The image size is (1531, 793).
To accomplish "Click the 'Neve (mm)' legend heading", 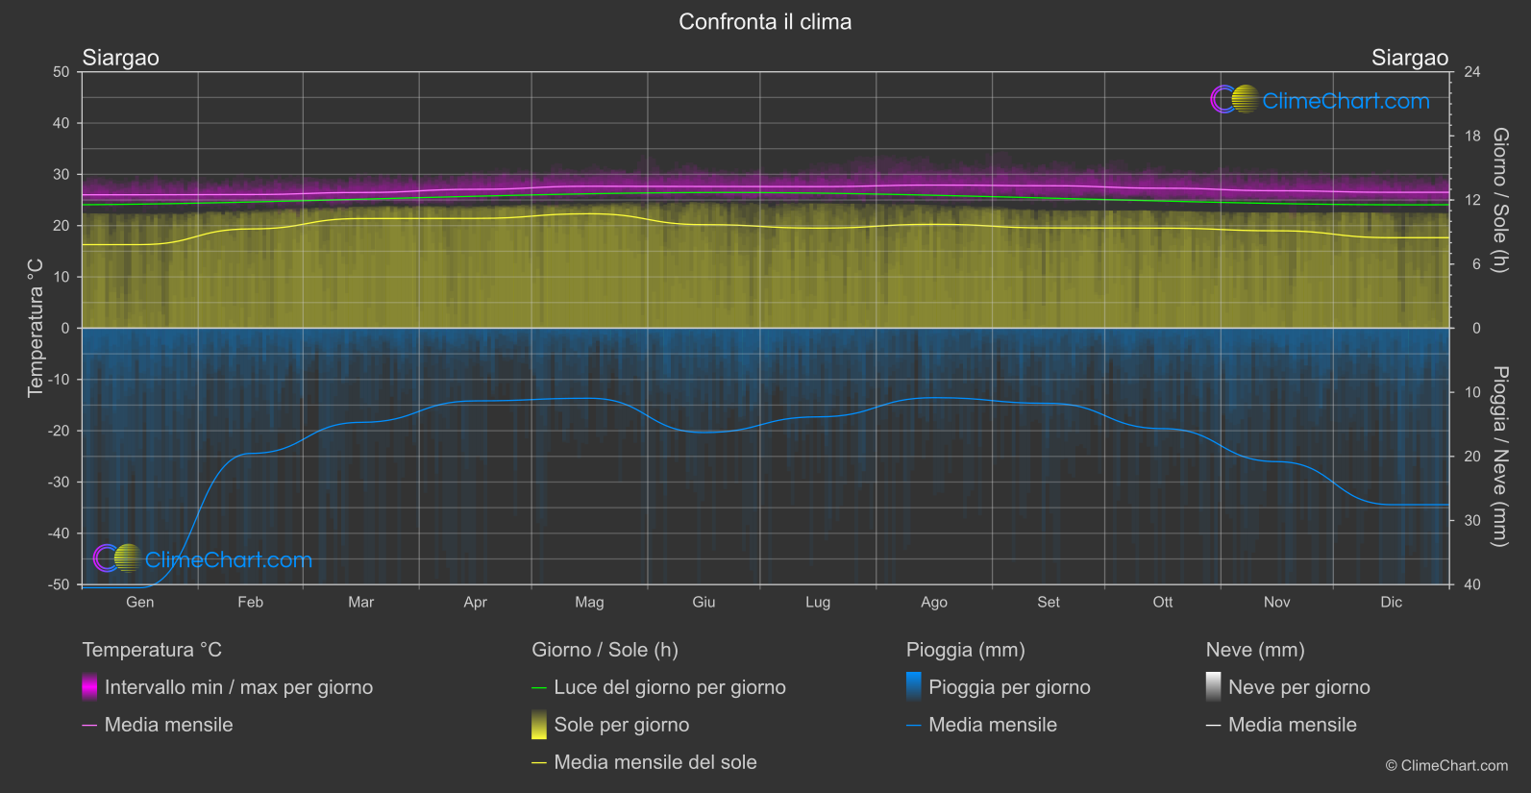I will coord(1255,650).
